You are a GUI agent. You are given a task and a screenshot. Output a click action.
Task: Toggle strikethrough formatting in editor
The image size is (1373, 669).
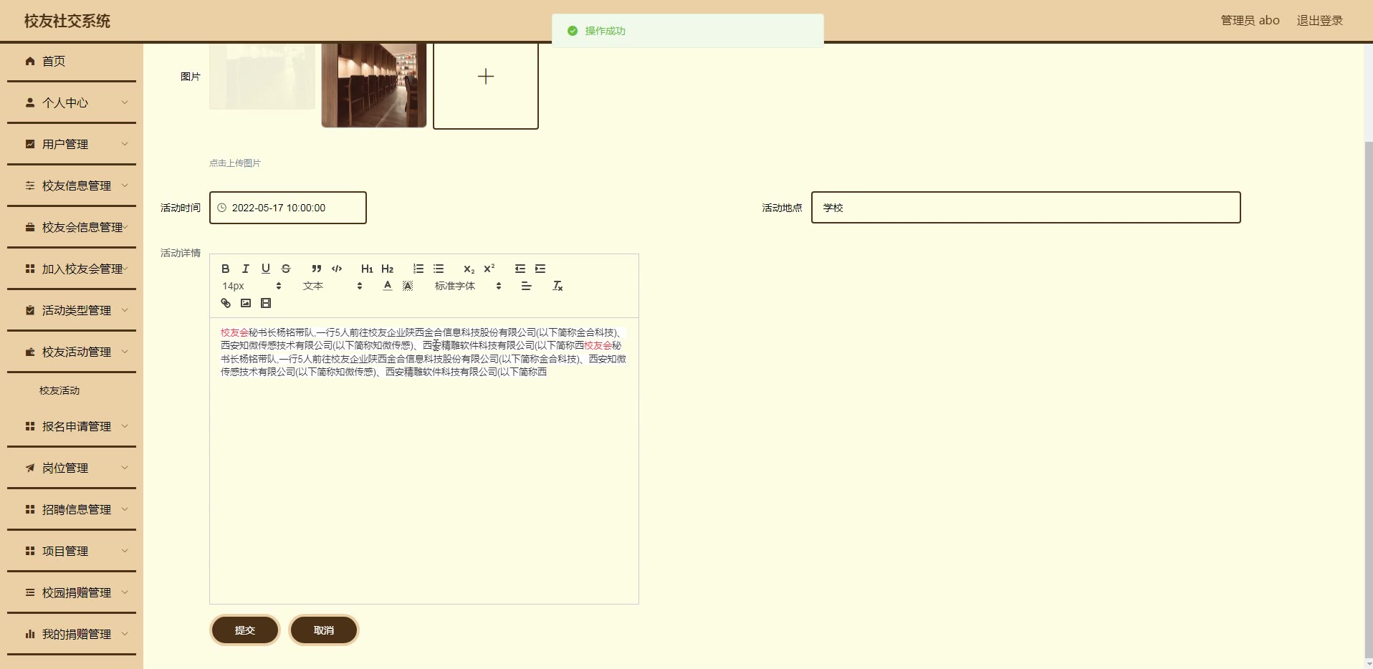[286, 269]
